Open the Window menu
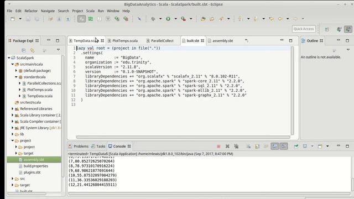Image resolution: width=354 pixels, height=199 pixels. (x=113, y=11)
